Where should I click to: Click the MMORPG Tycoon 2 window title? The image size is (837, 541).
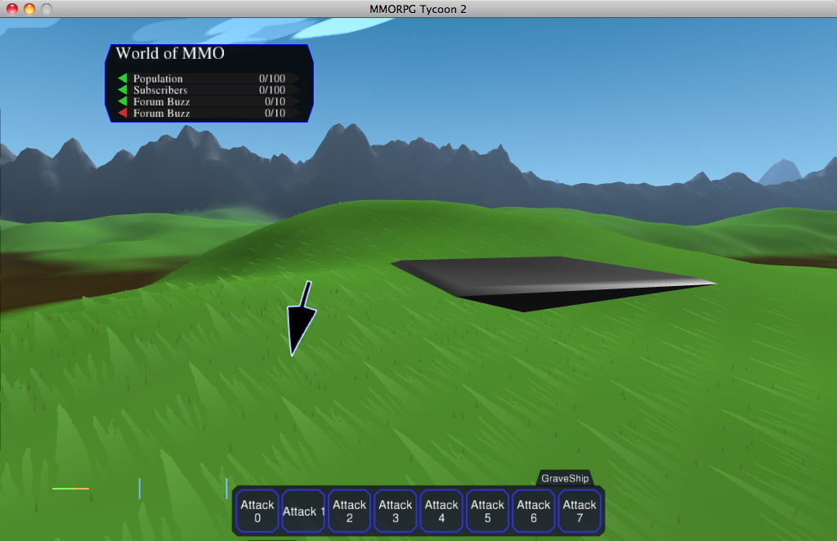point(418,9)
